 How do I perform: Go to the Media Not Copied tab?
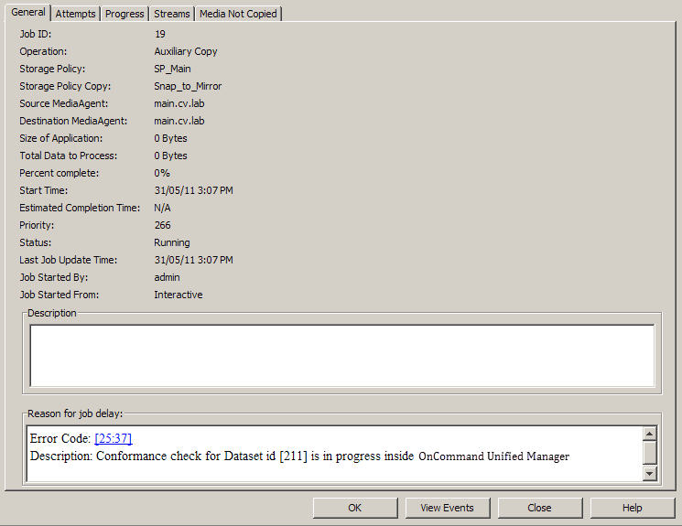[x=239, y=14]
